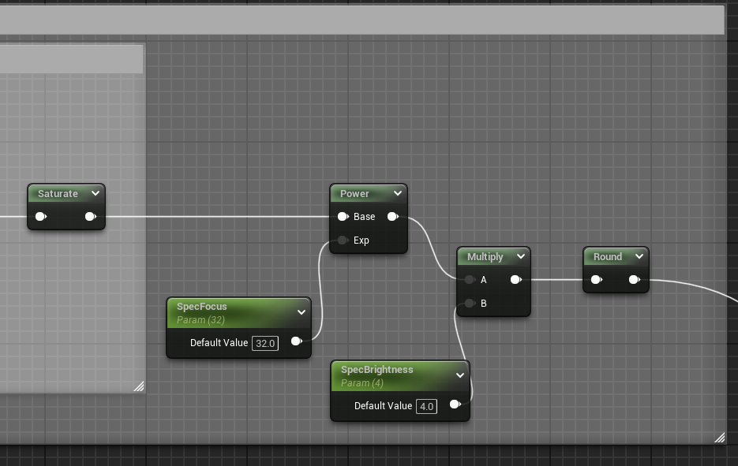Click the Multiply node output pin
The width and height of the screenshot is (738, 466).
[x=516, y=280]
